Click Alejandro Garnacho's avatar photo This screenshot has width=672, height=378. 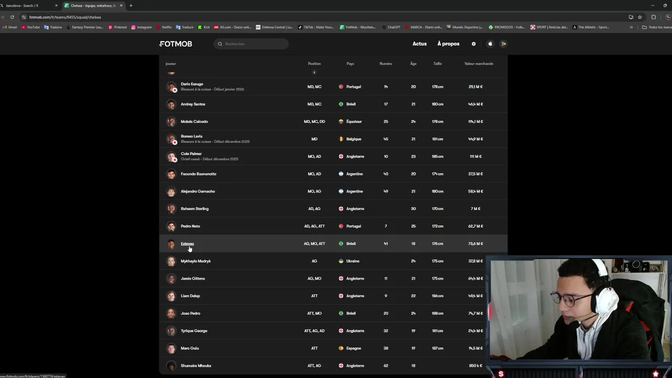(171, 191)
